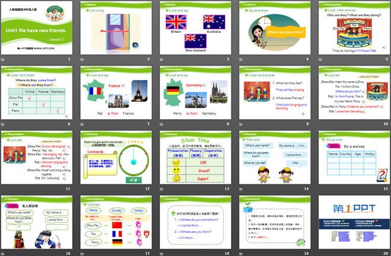Select the TV Music Talk slide thumbnail
391x256 pixels.
354,28
